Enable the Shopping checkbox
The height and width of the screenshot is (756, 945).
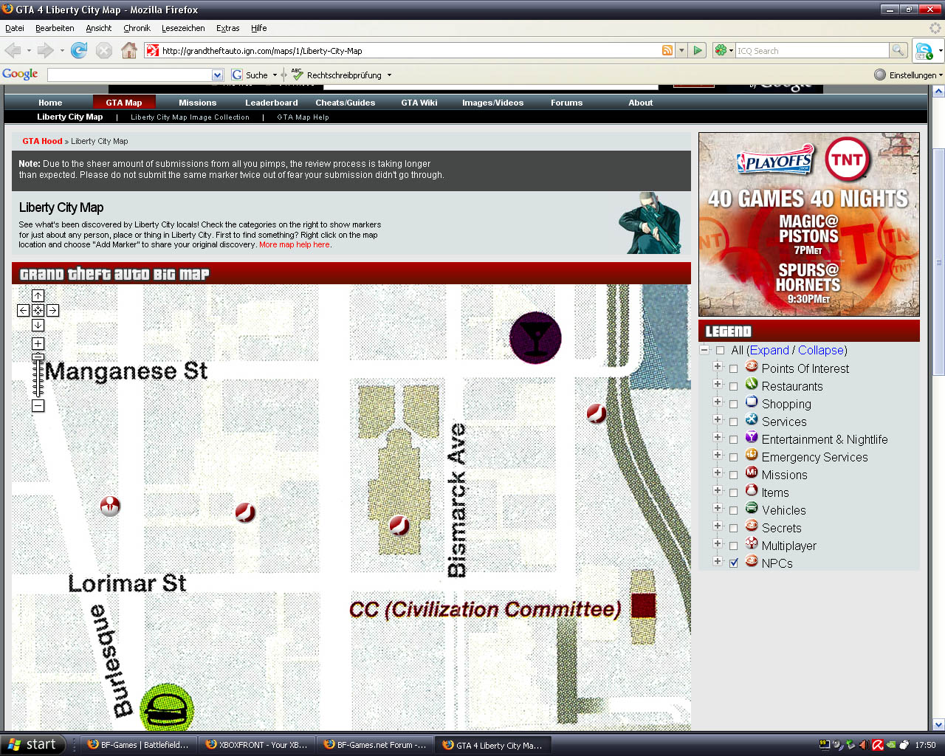point(733,404)
